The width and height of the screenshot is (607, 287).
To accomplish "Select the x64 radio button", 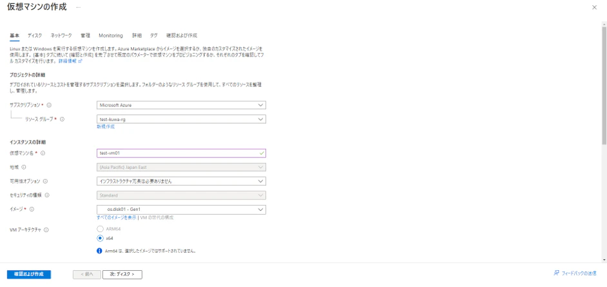I will coord(101,238).
